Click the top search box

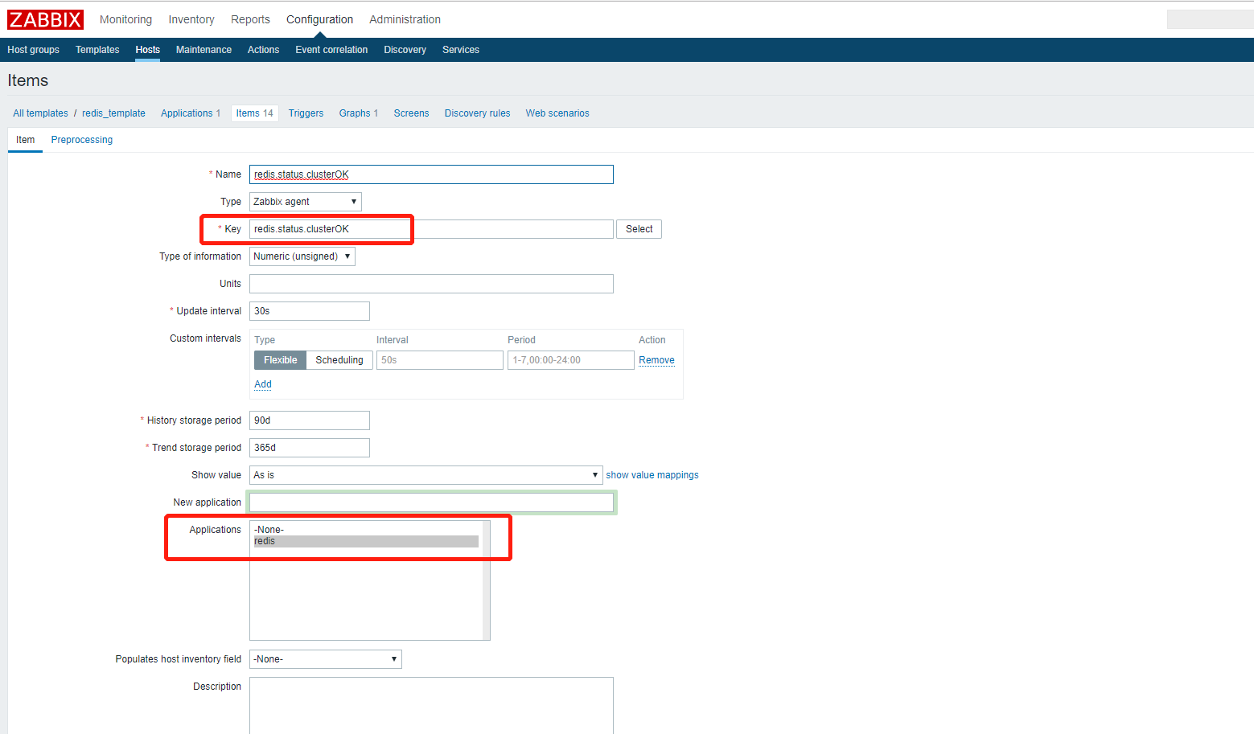(x=1210, y=19)
